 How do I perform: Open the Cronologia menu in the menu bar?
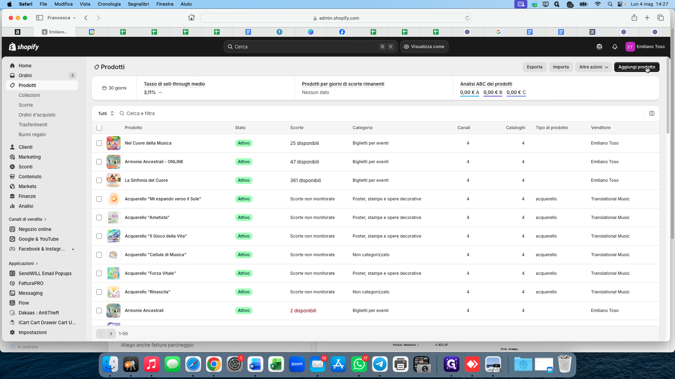tap(109, 4)
